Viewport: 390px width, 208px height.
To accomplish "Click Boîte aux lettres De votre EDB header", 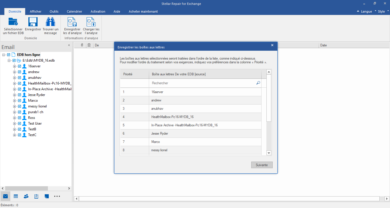I will (205, 74).
